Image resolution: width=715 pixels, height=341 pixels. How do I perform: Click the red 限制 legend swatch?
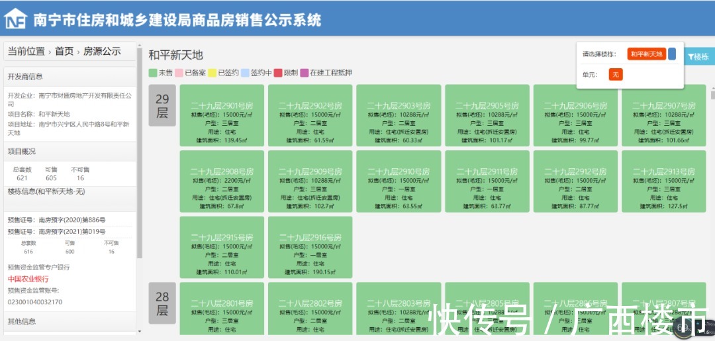pos(278,73)
